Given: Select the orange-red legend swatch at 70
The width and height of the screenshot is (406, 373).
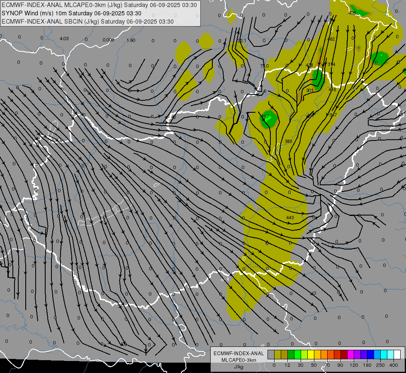Looking at the screenshot, I should [331, 355].
